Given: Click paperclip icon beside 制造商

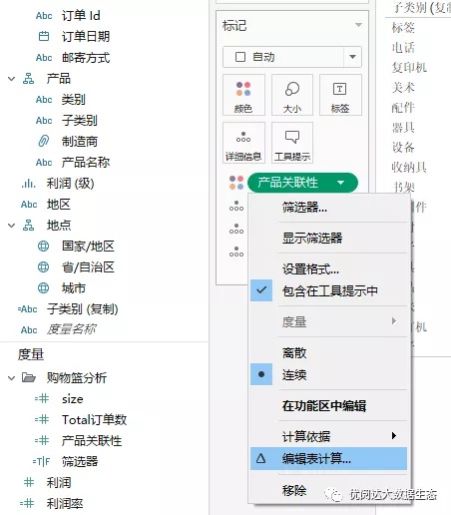Looking at the screenshot, I should click(44, 141).
